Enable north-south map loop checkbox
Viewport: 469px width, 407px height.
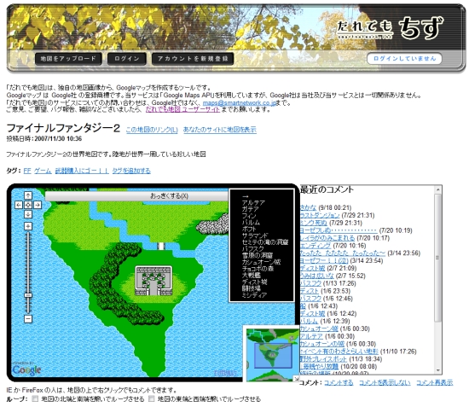pyautogui.click(x=35, y=399)
